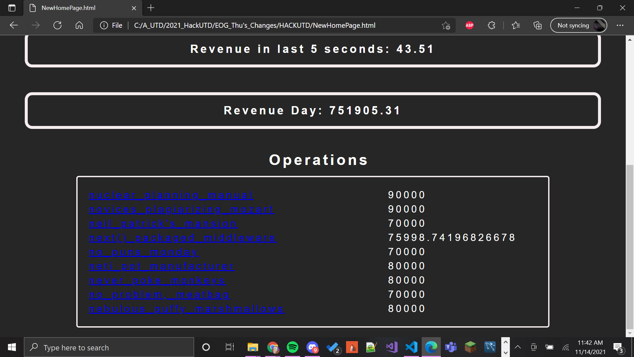This screenshot has width=634, height=357.
Task: Open the tab actions menu icon
Action: [x=12, y=8]
